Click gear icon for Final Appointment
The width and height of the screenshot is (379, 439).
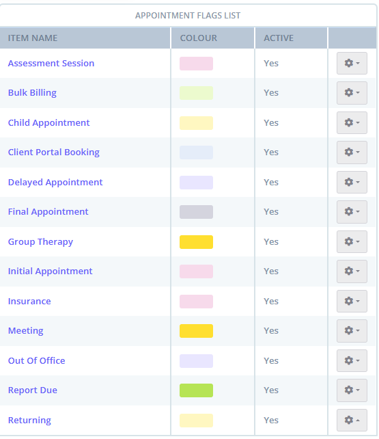point(352,212)
